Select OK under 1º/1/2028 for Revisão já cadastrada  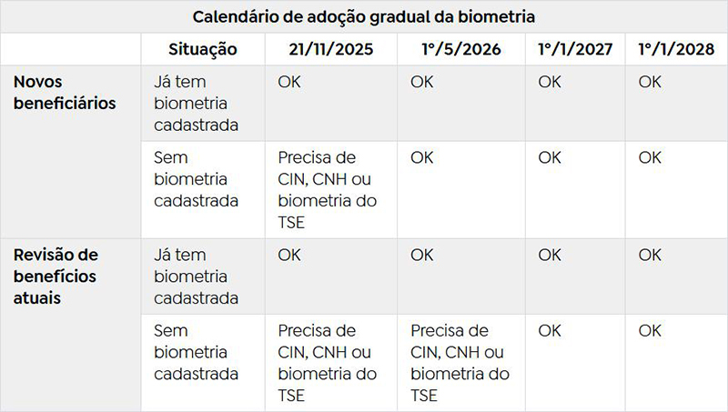coord(650,256)
